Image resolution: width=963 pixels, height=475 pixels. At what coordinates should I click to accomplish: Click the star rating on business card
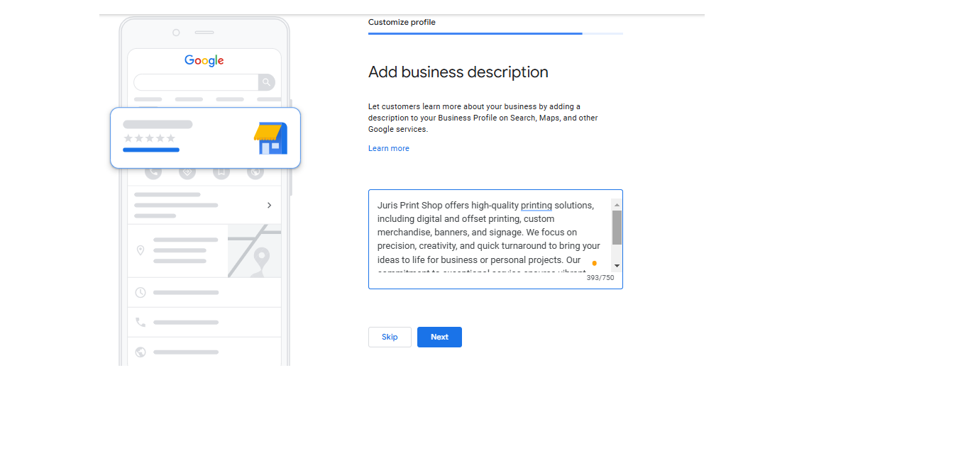149,138
